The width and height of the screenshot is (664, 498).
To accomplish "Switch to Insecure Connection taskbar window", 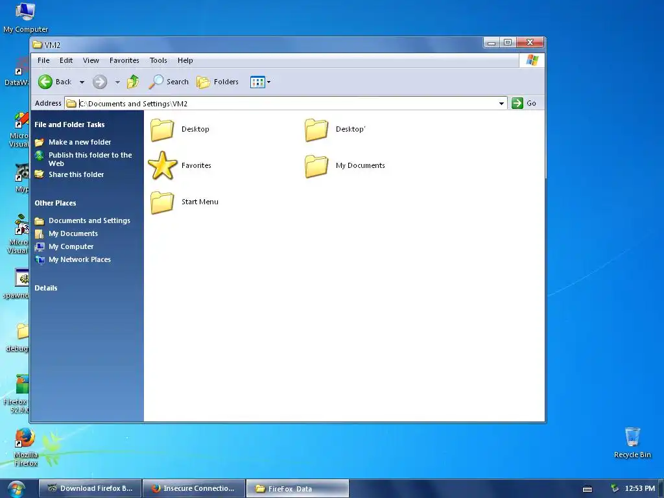I will 194,488.
